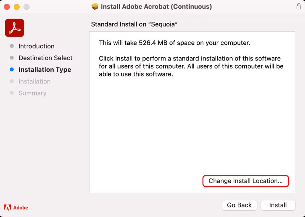Click the blue dot beside Installation Type

(12, 69)
